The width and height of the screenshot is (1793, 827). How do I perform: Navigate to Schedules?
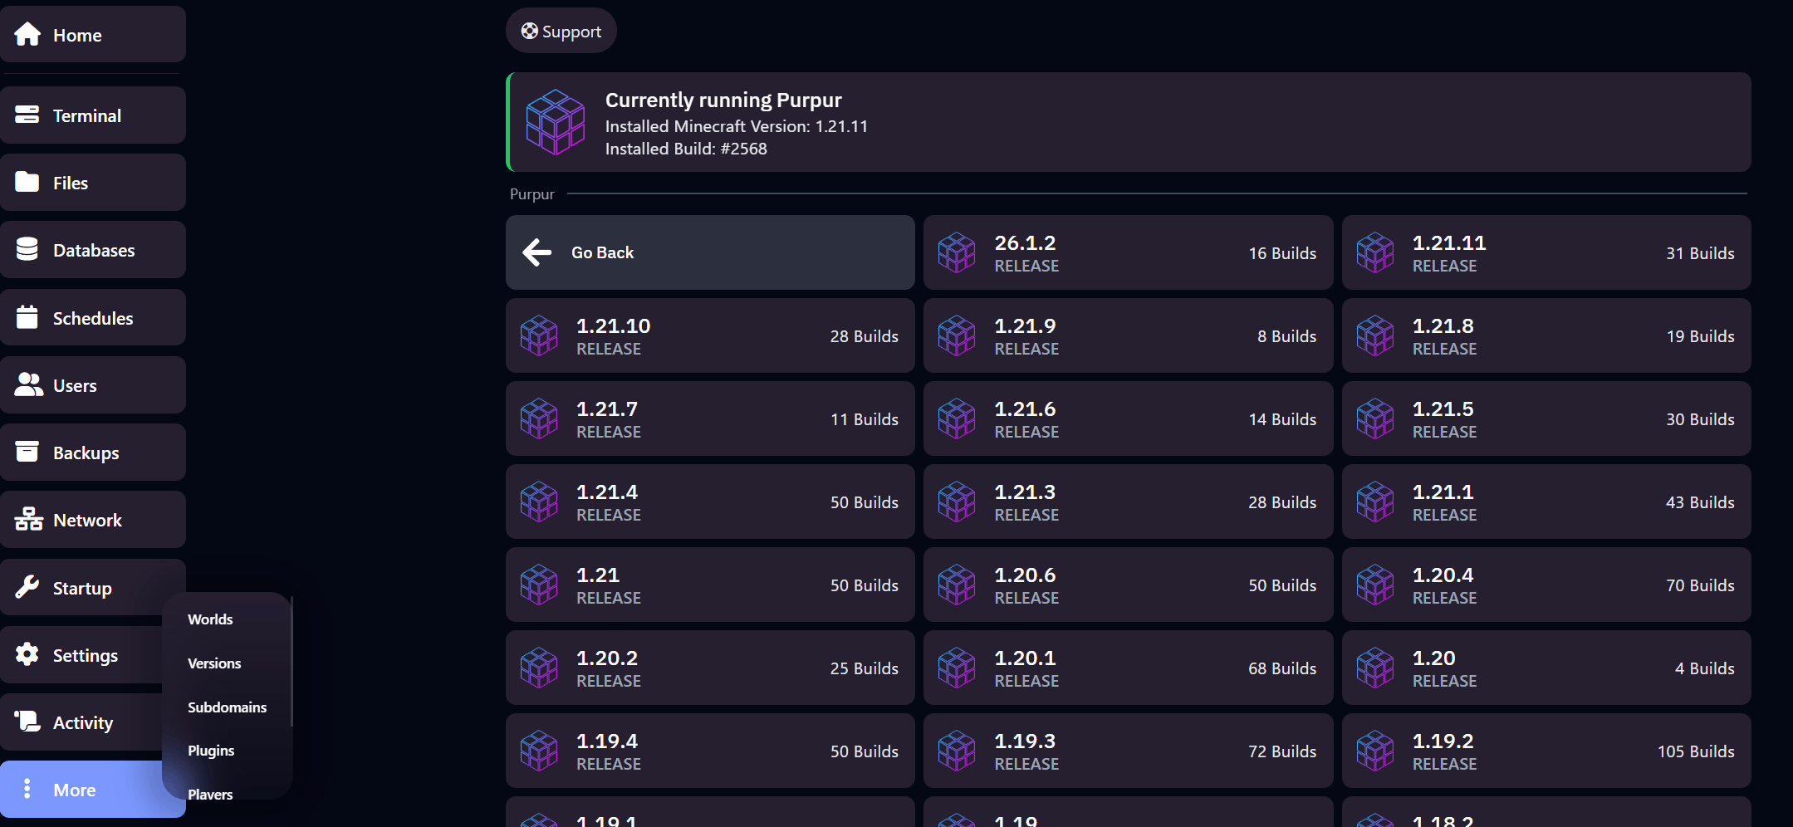(93, 317)
